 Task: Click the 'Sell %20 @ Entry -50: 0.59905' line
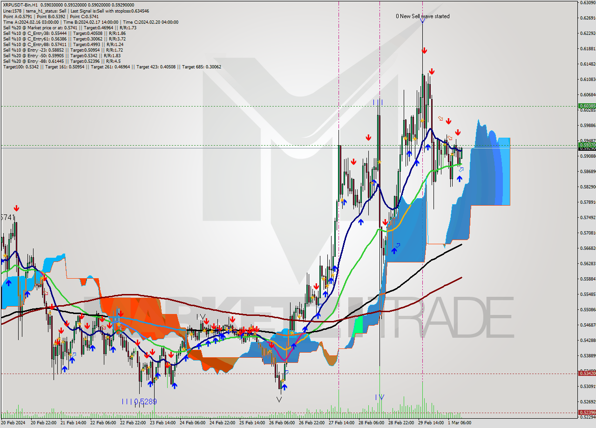(x=62, y=55)
